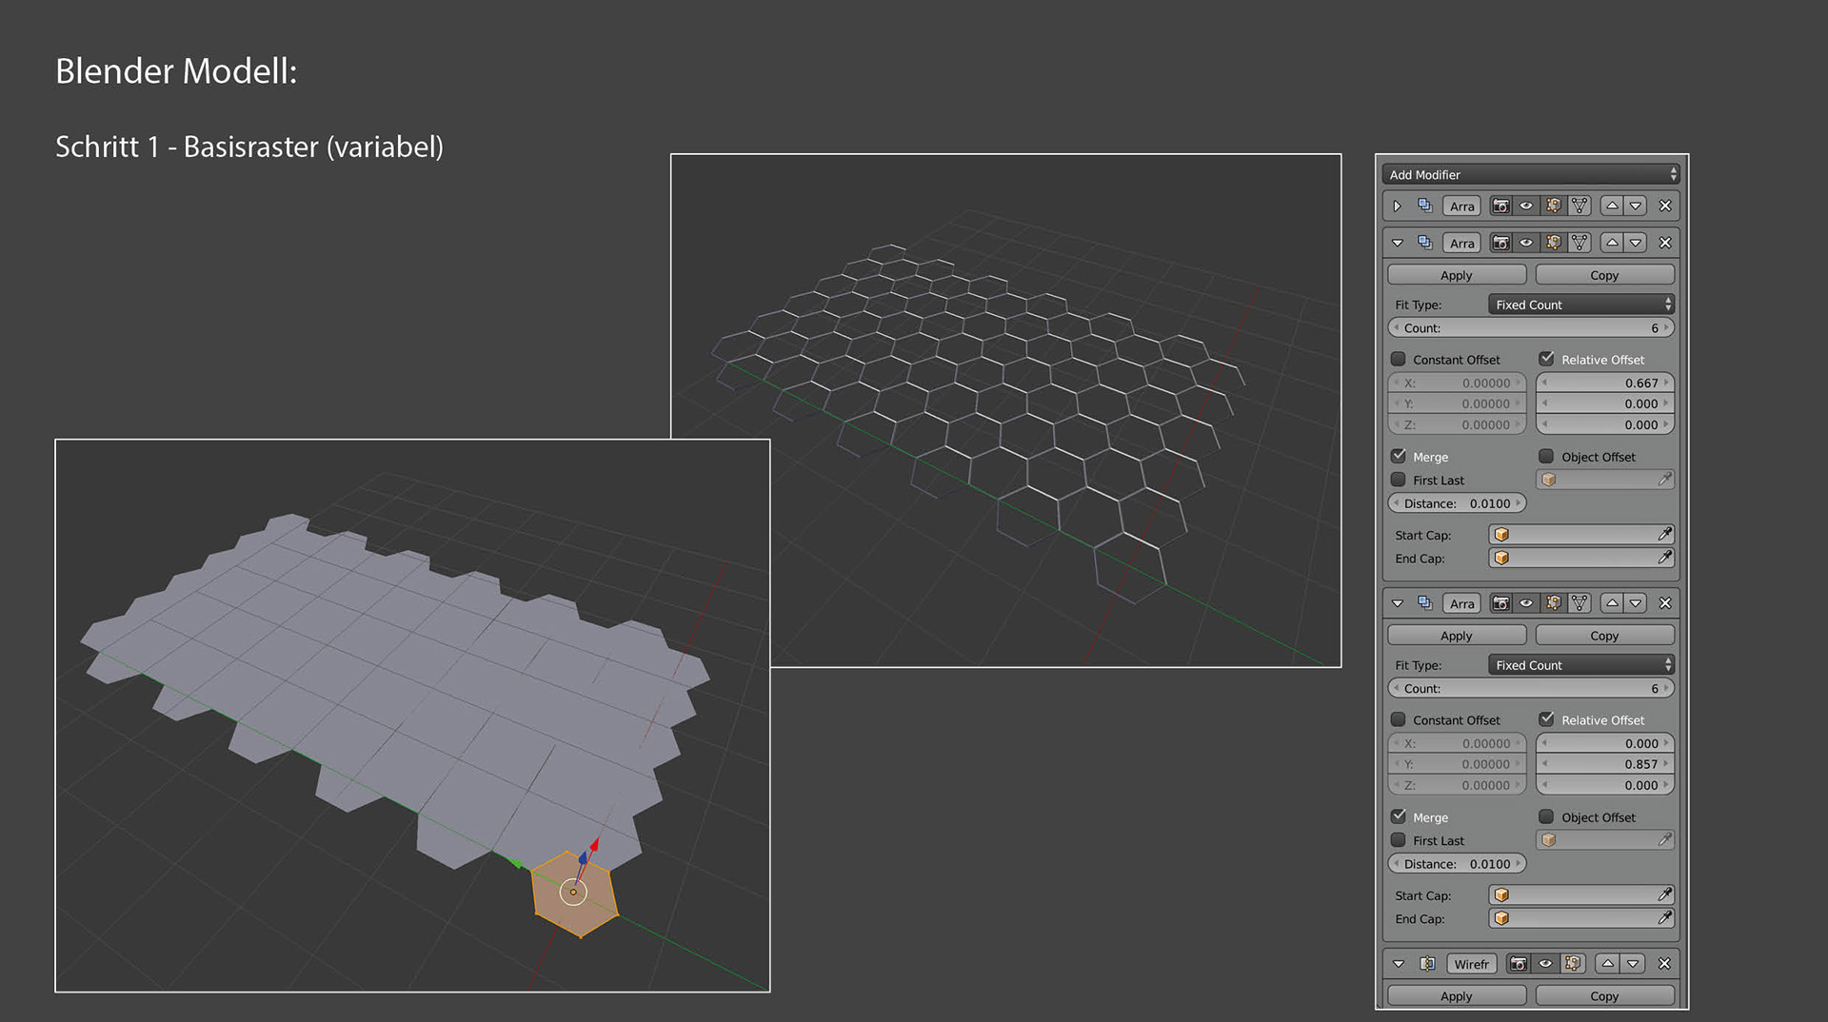The height and width of the screenshot is (1022, 1828).
Task: Click Count field of the 0.667 Array
Action: coord(1530,327)
